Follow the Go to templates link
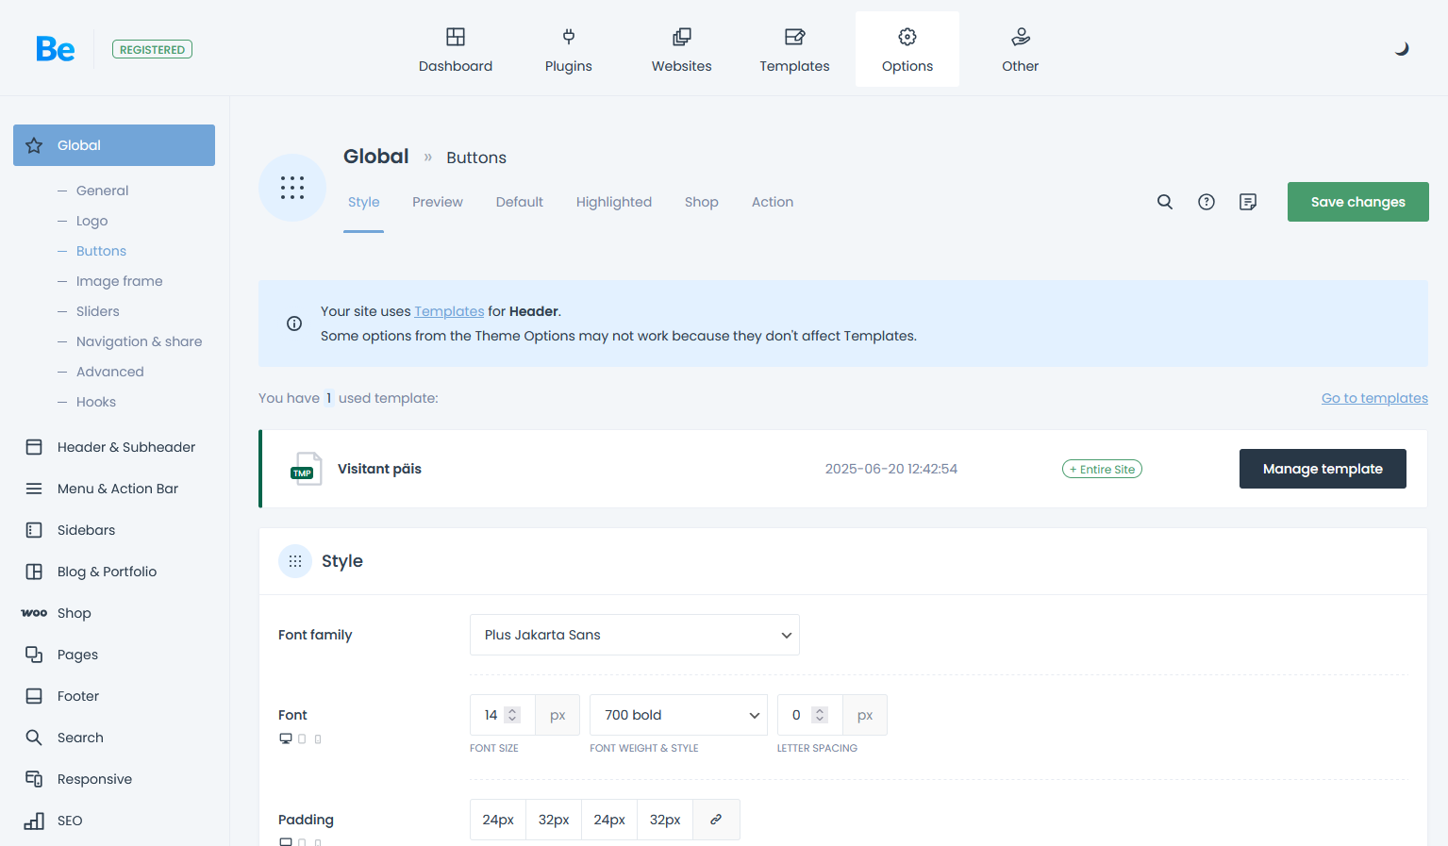The image size is (1448, 846). pos(1374,398)
